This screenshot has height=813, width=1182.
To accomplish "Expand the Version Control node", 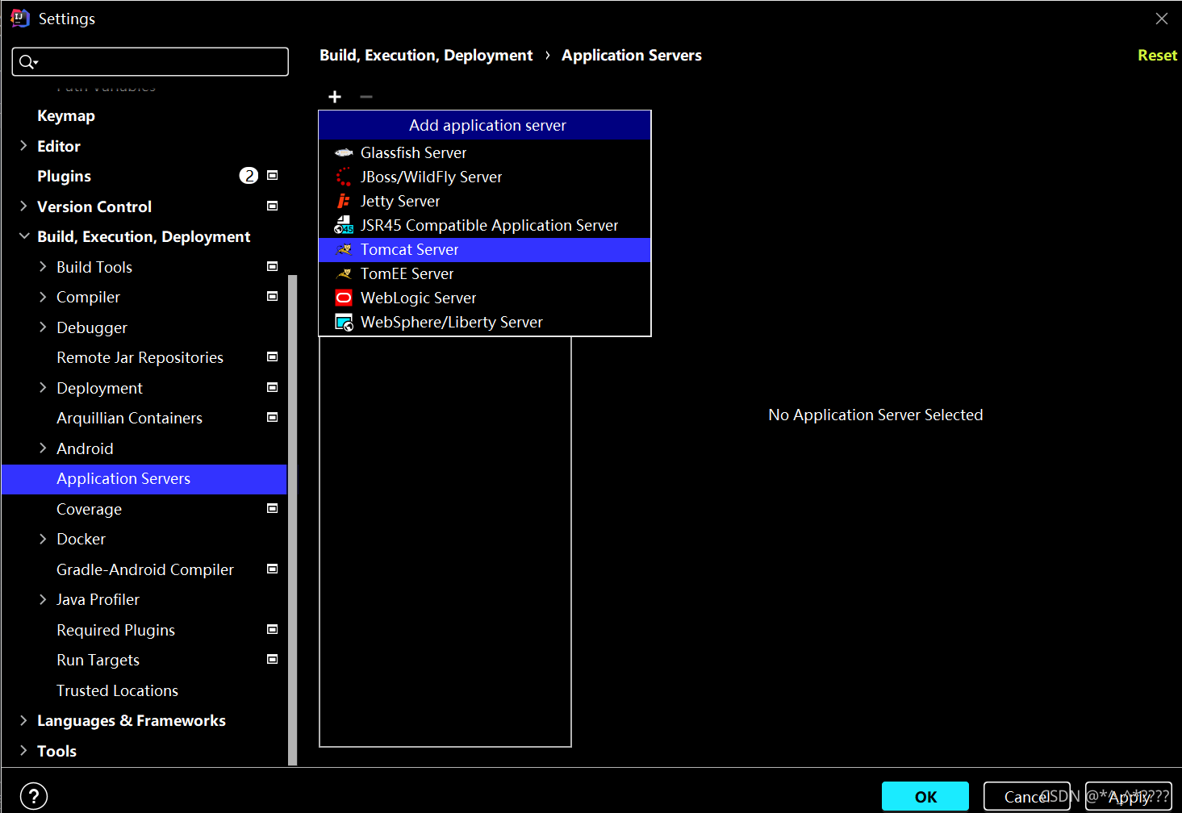I will coord(23,206).
